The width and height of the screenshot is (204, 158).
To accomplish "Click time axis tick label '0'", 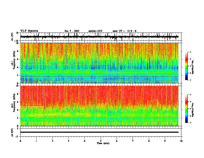I will point(20,141).
